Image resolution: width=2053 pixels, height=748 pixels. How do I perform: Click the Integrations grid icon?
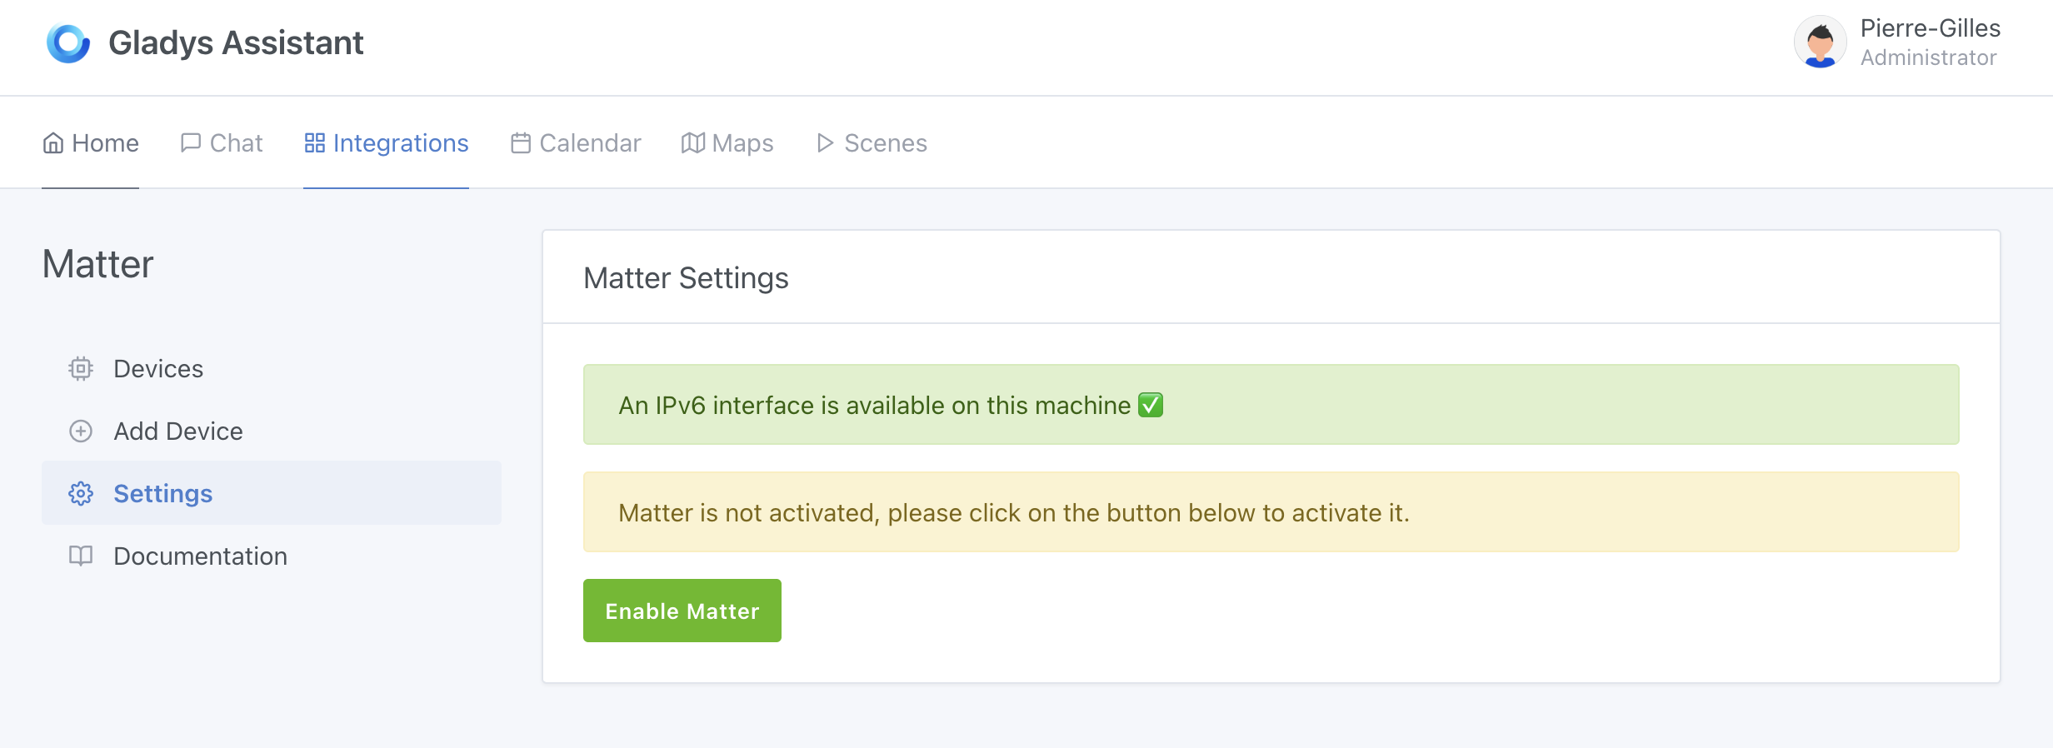[314, 143]
